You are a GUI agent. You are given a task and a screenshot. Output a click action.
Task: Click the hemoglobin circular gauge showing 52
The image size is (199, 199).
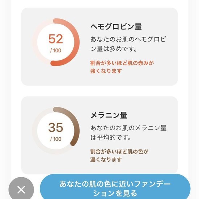[56, 42]
